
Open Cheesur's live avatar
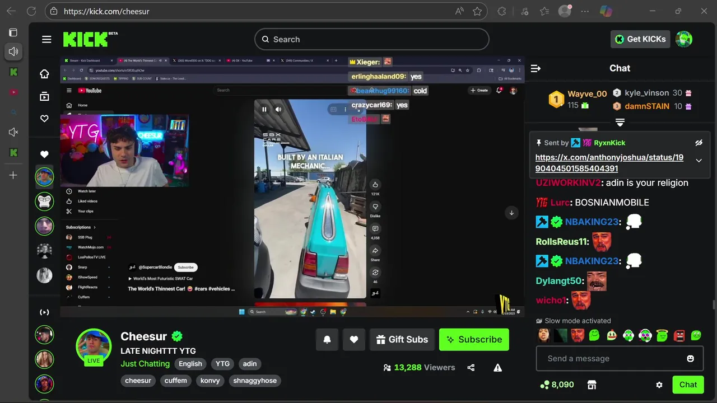94,346
